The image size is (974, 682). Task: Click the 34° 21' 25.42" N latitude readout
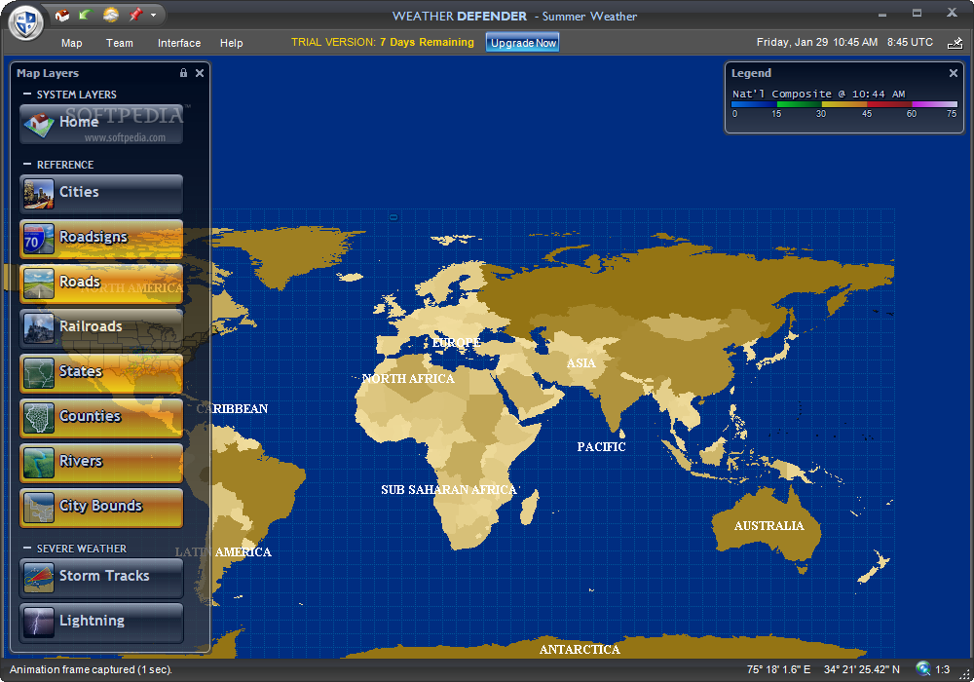pos(862,669)
